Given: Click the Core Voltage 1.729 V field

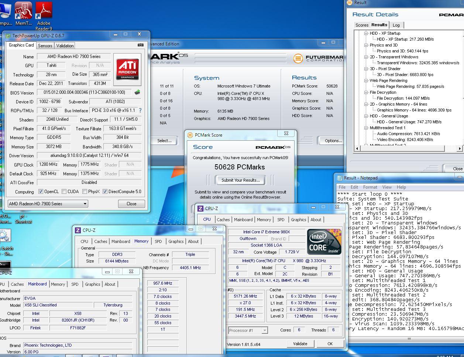Looking at the screenshot, I should tap(292, 252).
